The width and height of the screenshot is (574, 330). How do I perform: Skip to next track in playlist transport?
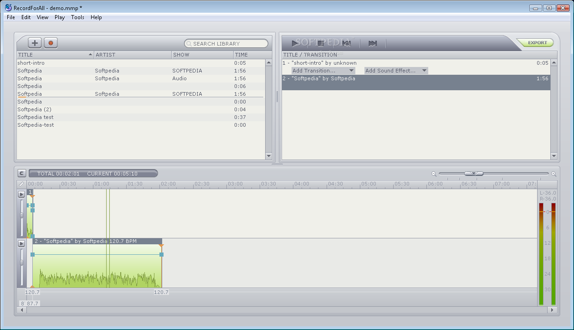click(373, 43)
